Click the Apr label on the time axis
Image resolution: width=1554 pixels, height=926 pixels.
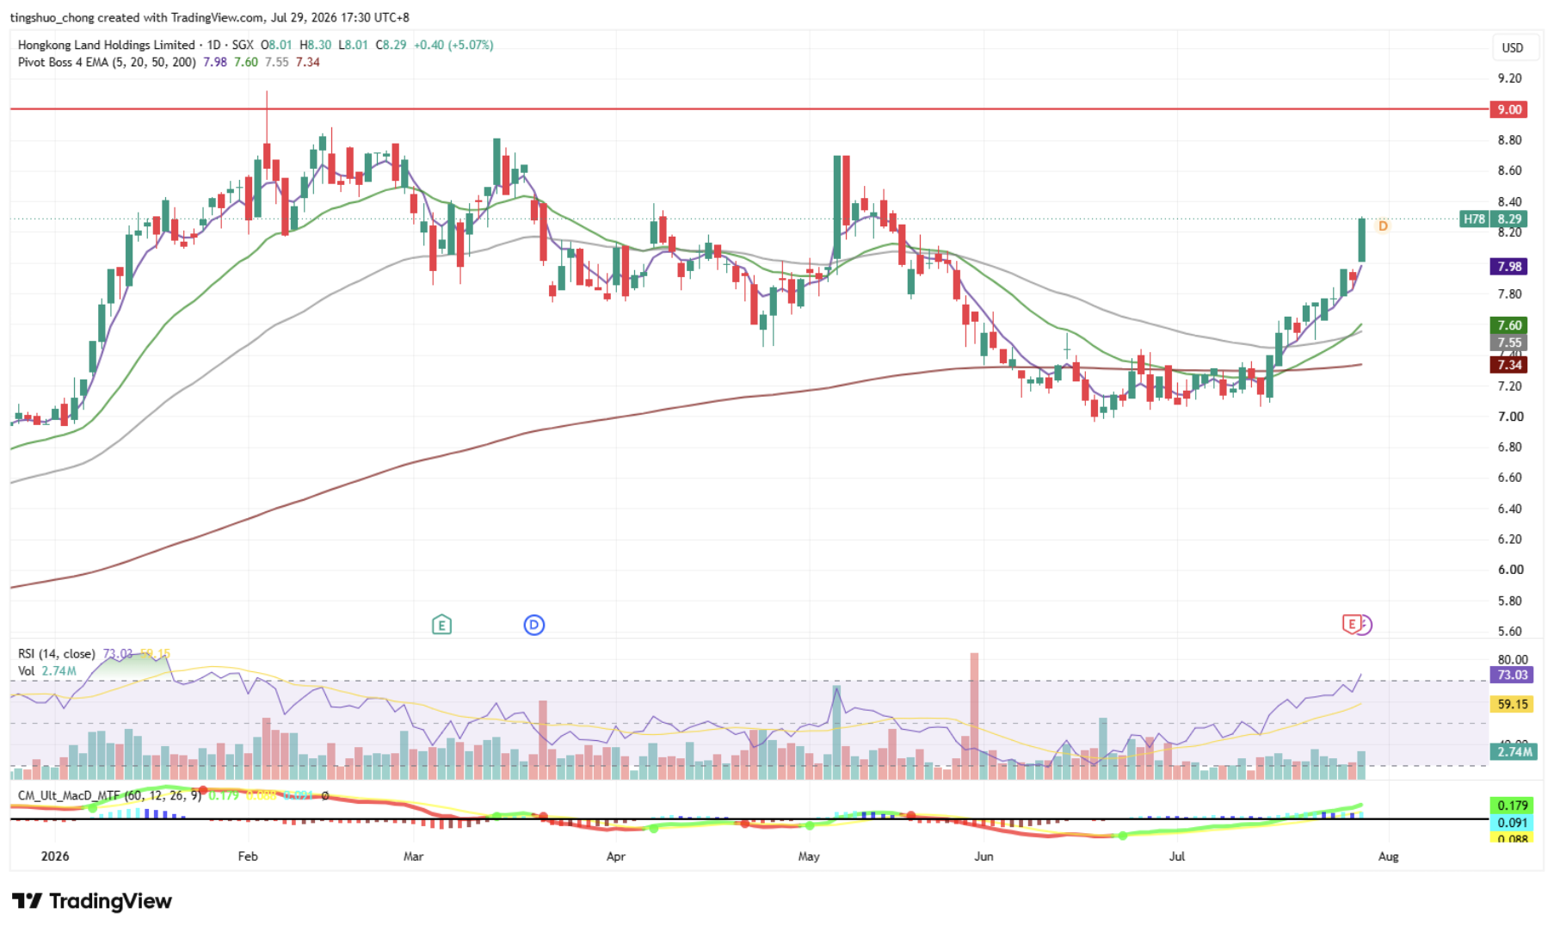(615, 856)
